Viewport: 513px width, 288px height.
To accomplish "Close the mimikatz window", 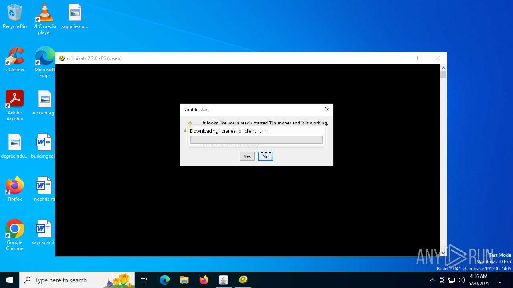I will pos(438,58).
